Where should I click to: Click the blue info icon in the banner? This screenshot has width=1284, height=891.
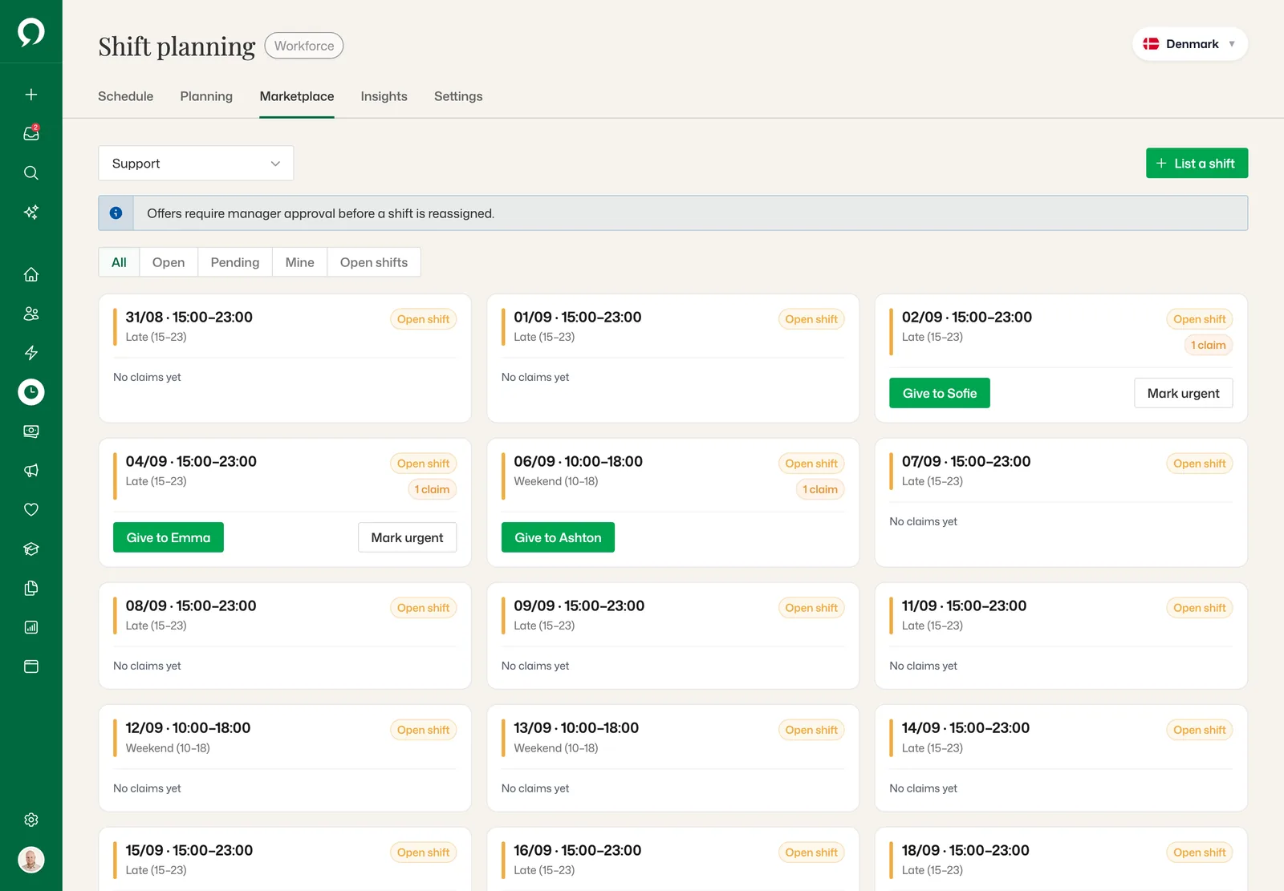click(116, 213)
